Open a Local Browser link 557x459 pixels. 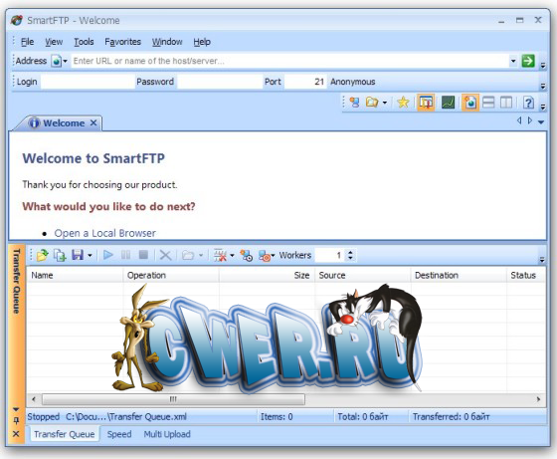pos(104,233)
